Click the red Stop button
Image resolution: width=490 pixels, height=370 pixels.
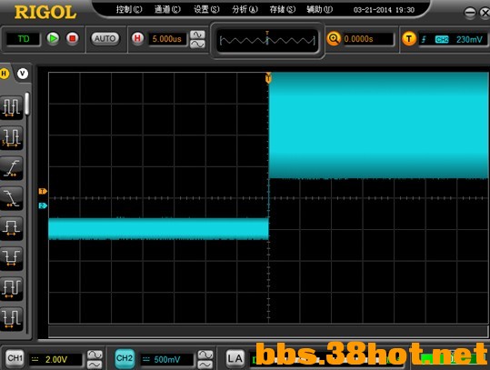pos(73,38)
